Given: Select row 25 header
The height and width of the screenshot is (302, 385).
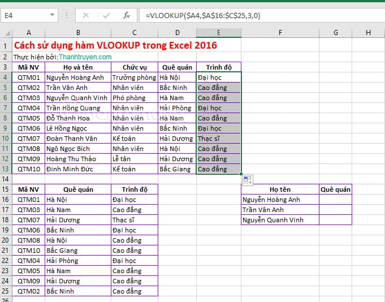Looking at the screenshot, I should (x=6, y=291).
